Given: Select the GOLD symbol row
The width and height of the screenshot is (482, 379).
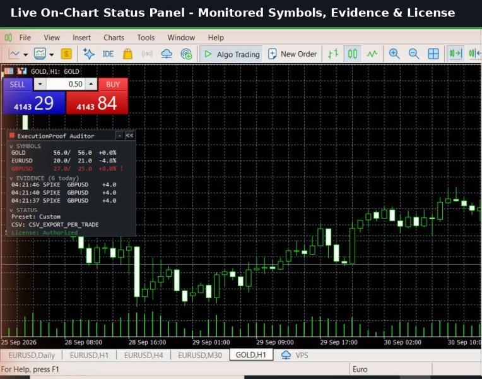Looking at the screenshot, I should coord(64,153).
